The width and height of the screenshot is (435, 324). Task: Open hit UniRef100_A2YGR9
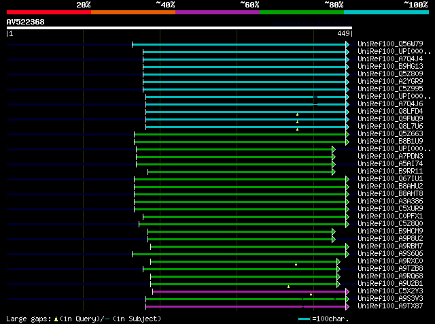click(x=390, y=82)
